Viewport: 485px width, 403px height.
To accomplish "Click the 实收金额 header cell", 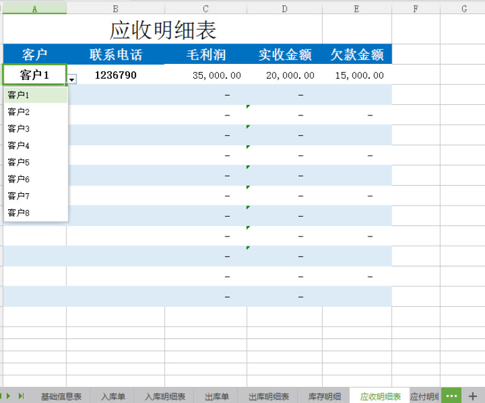I will pyautogui.click(x=285, y=55).
